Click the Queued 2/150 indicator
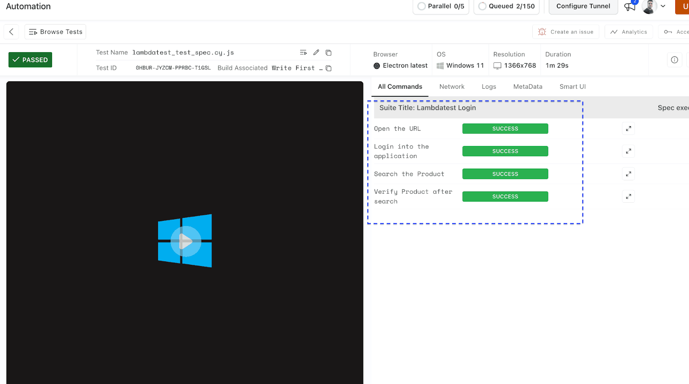Screen dimensions: 689x384 tap(506, 6)
